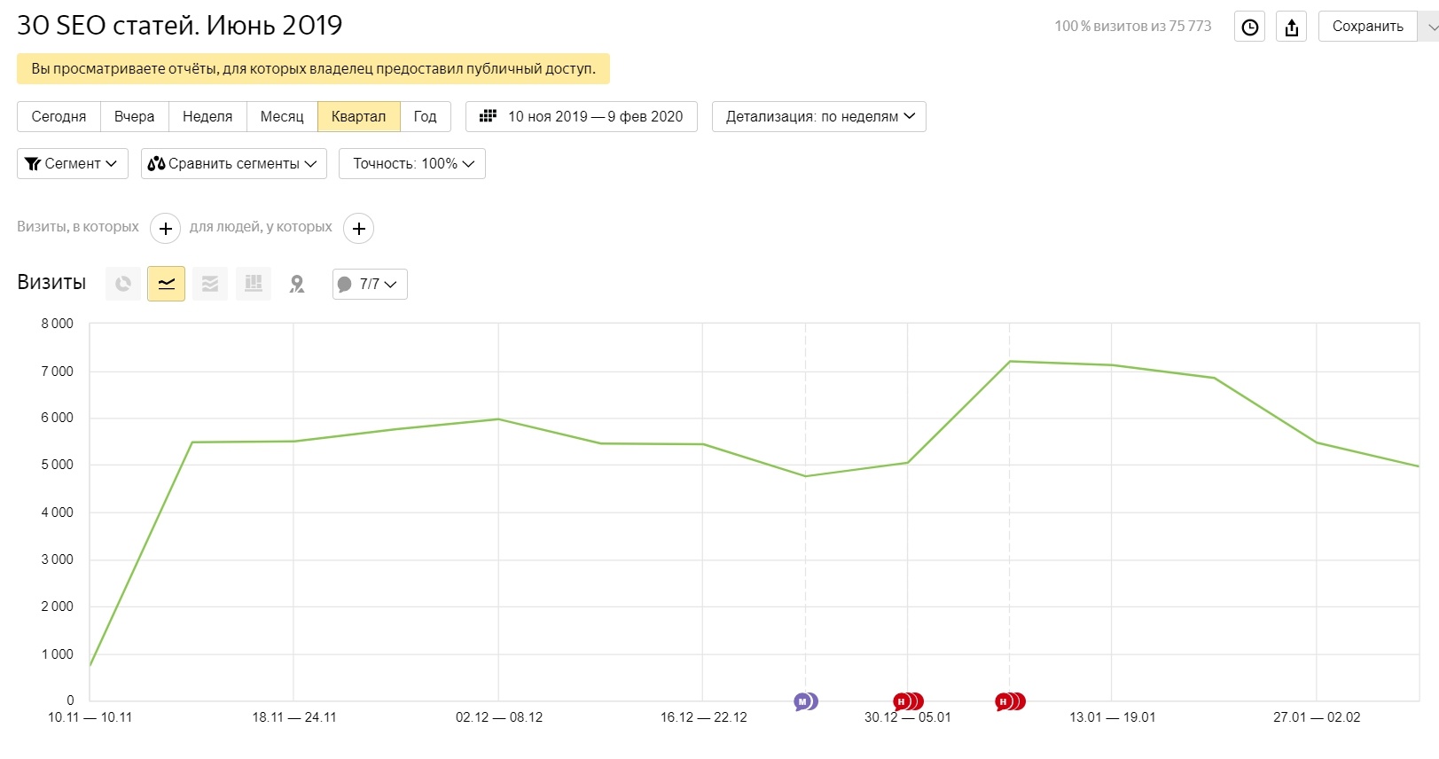This screenshot has height=759, width=1439.
Task: Choose the column chart view icon
Action: [254, 284]
